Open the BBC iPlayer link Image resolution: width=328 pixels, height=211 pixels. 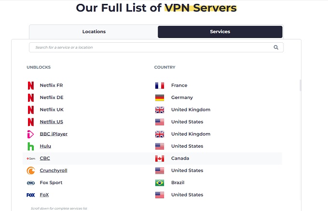point(54,134)
